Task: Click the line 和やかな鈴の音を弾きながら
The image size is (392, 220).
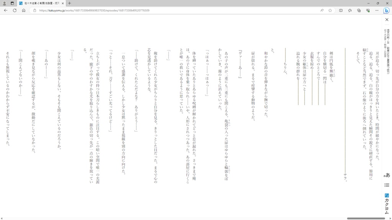Action: pos(266,84)
